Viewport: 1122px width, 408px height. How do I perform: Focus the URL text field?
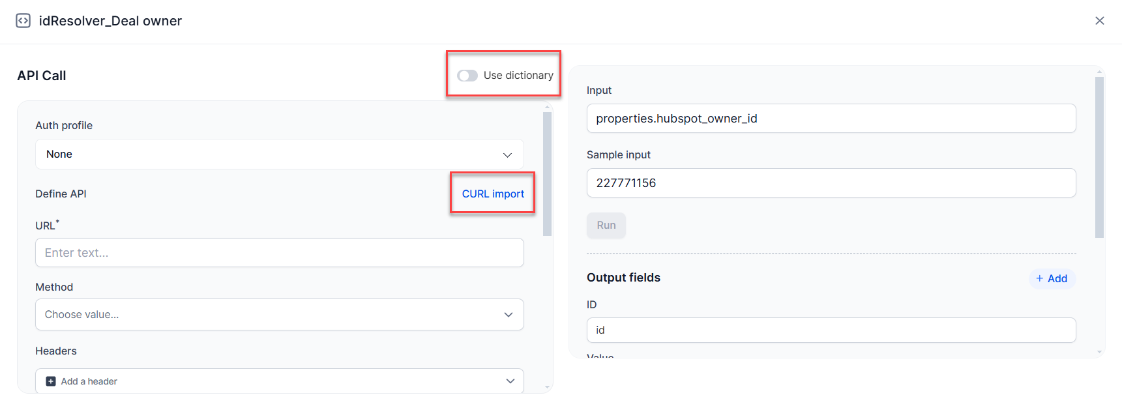coord(279,253)
